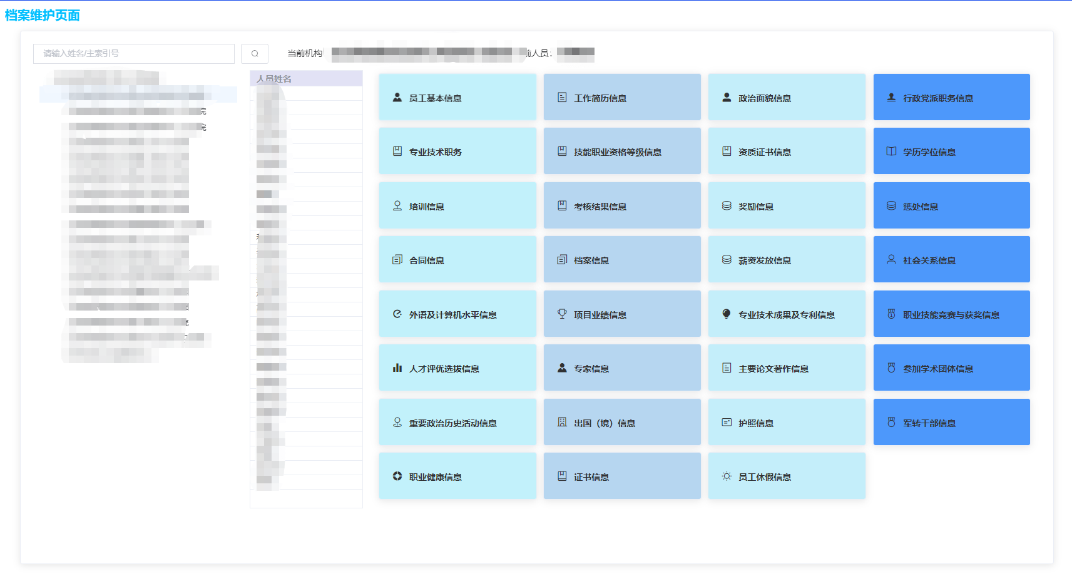Viewport: 1072px width, 576px height.
Task: Click the icon on 重要政治历史活动信息 card
Action: 397,423
